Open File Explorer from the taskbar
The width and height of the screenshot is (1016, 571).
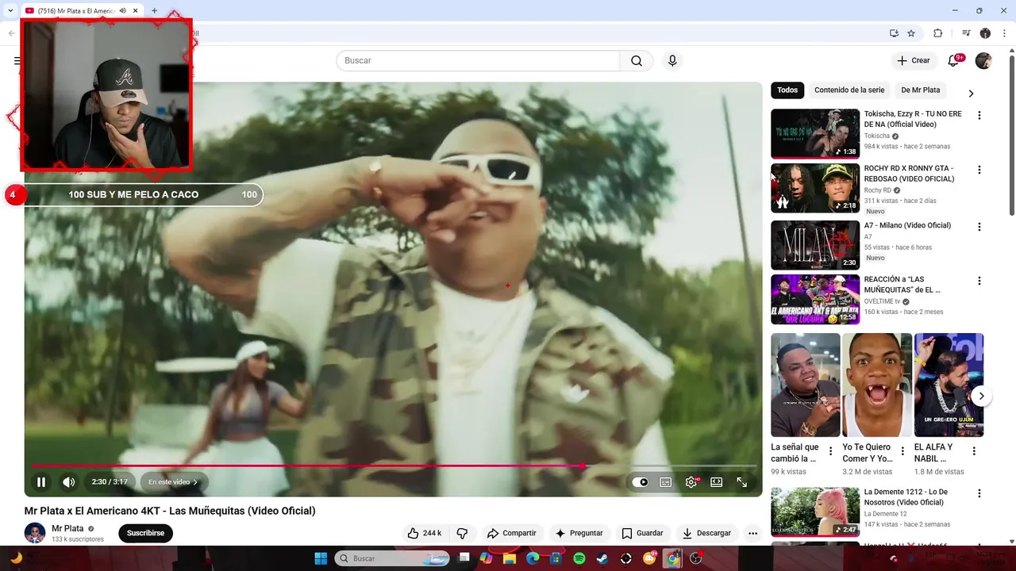[510, 558]
